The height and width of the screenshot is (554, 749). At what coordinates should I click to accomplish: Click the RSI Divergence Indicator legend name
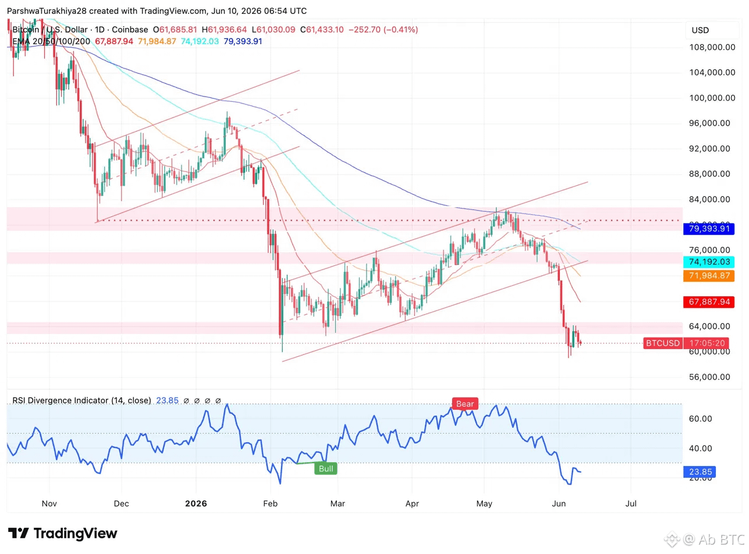point(82,400)
